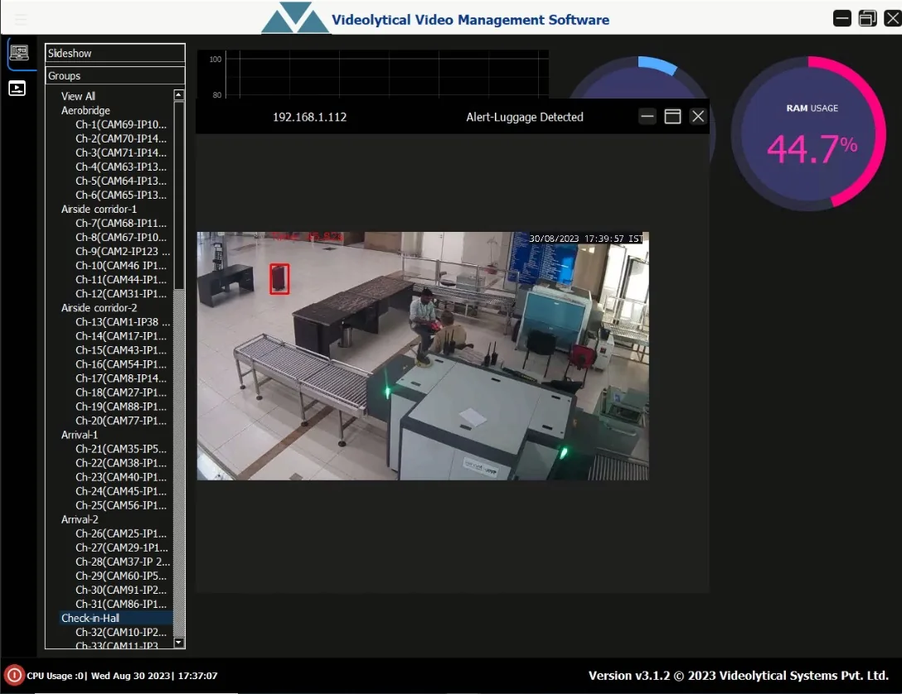Select camera Ch-21(CAM35-IP5...
The image size is (902, 694).
(121, 449)
